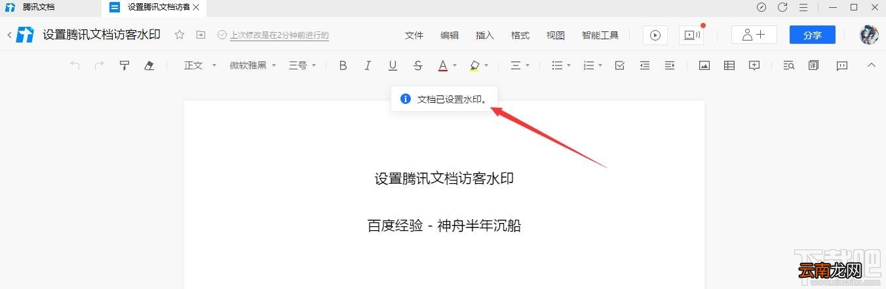Open the 格式 menu
Viewport: 886px width, 289px height.
pyautogui.click(x=520, y=35)
